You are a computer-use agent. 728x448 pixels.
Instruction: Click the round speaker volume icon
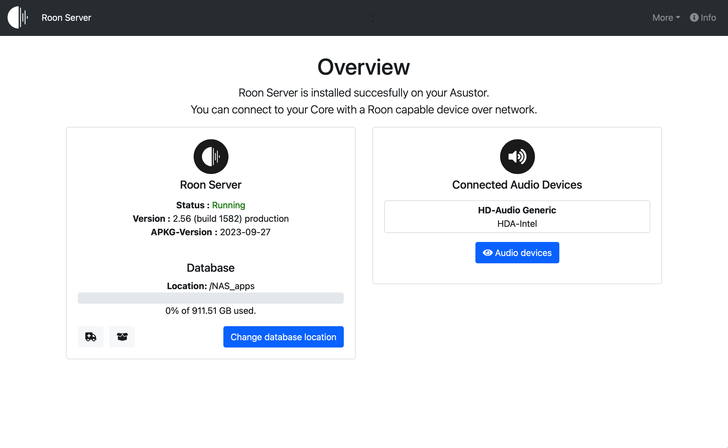[x=517, y=156]
